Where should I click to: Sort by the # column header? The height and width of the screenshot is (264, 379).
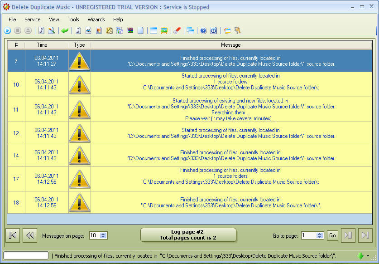[16, 45]
